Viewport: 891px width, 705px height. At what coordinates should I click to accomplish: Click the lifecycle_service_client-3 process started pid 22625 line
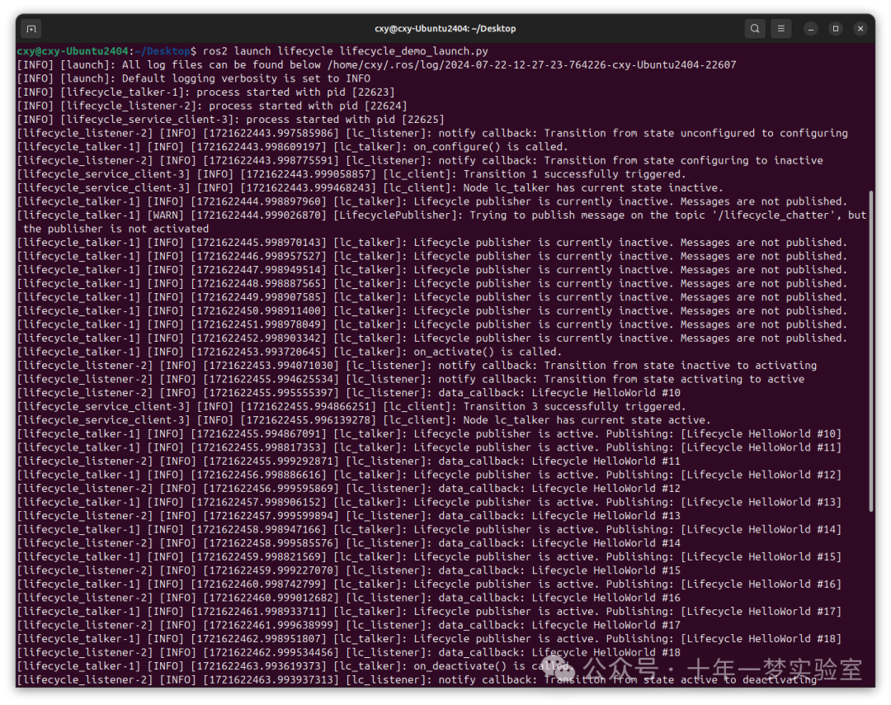(x=231, y=120)
